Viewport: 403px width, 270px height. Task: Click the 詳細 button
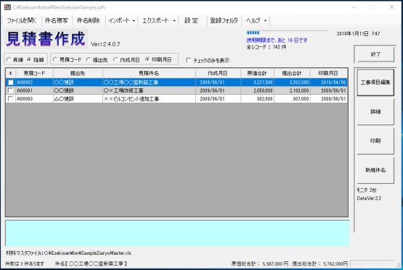coord(375,111)
